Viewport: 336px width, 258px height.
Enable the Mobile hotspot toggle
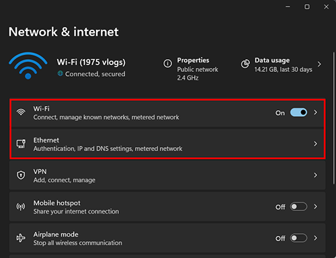[298, 206]
